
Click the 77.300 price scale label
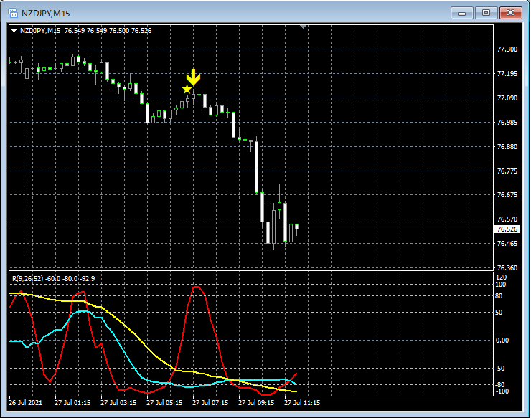[507, 49]
